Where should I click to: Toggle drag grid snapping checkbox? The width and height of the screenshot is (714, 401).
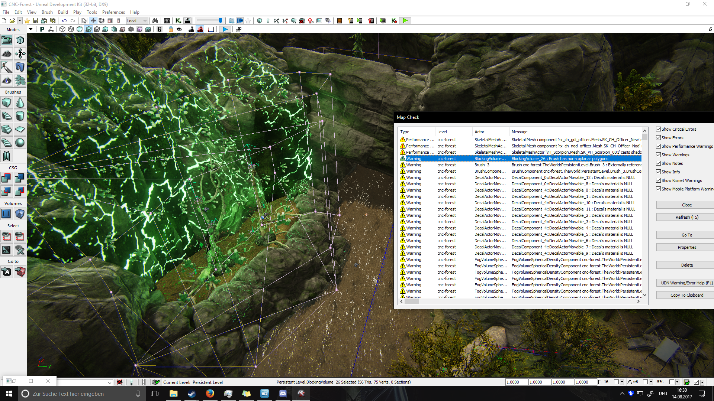pyautogui.click(x=616, y=382)
